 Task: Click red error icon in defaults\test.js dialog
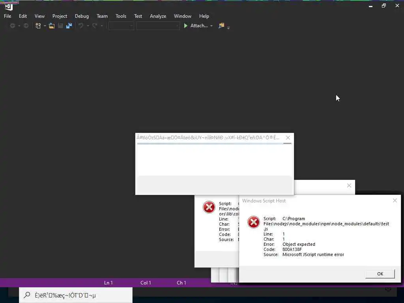pyautogui.click(x=254, y=222)
